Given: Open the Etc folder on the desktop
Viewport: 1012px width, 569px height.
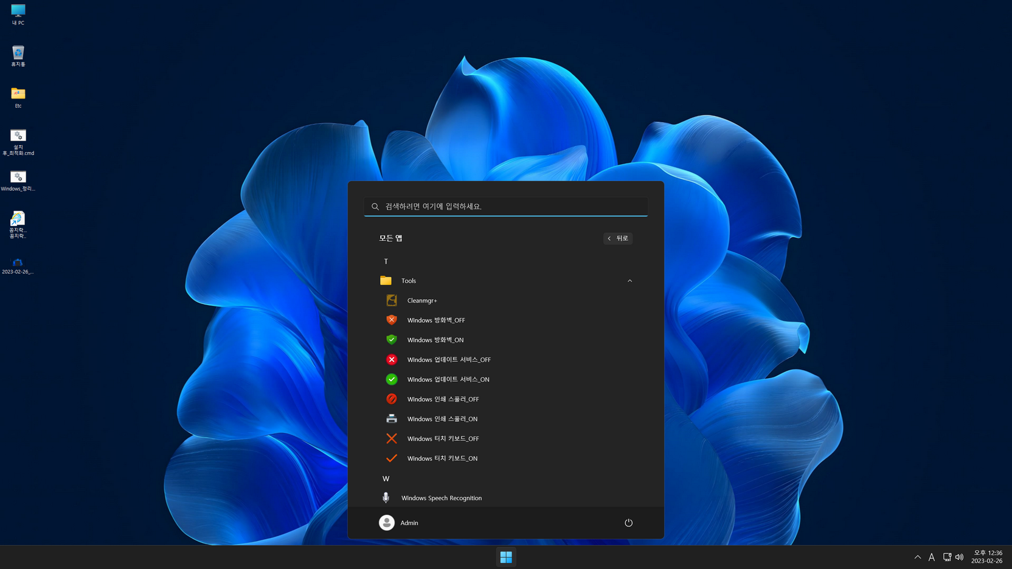Looking at the screenshot, I should 18,97.
